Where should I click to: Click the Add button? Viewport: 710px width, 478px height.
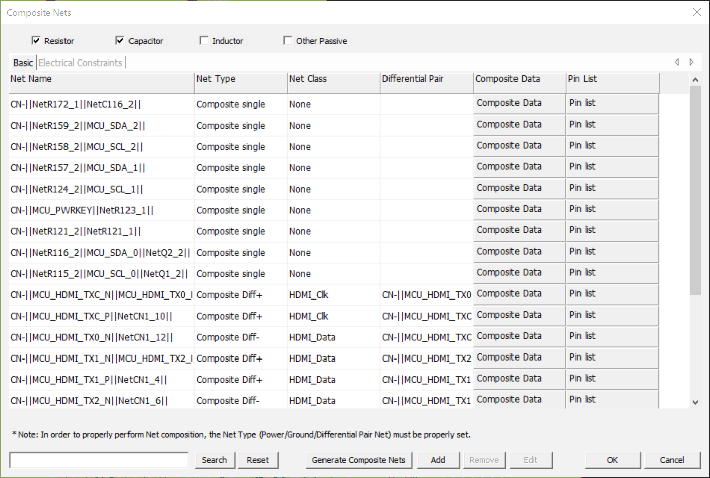(x=438, y=460)
